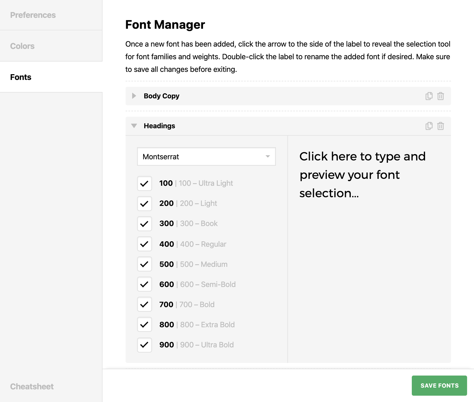
Task: Duplicate the Headings font
Action: pos(429,126)
